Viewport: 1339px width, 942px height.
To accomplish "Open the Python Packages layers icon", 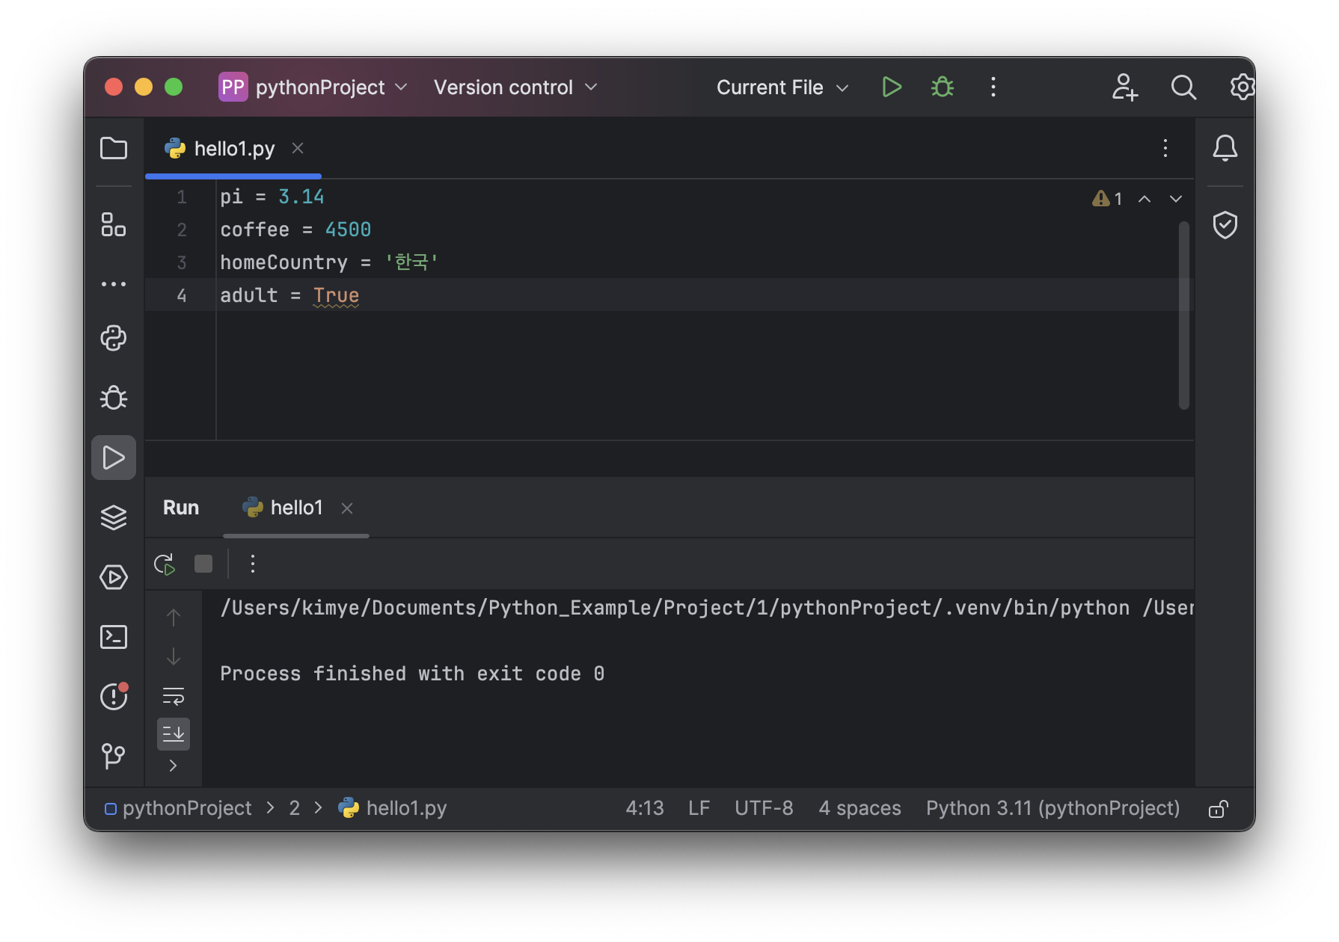I will coord(114,517).
